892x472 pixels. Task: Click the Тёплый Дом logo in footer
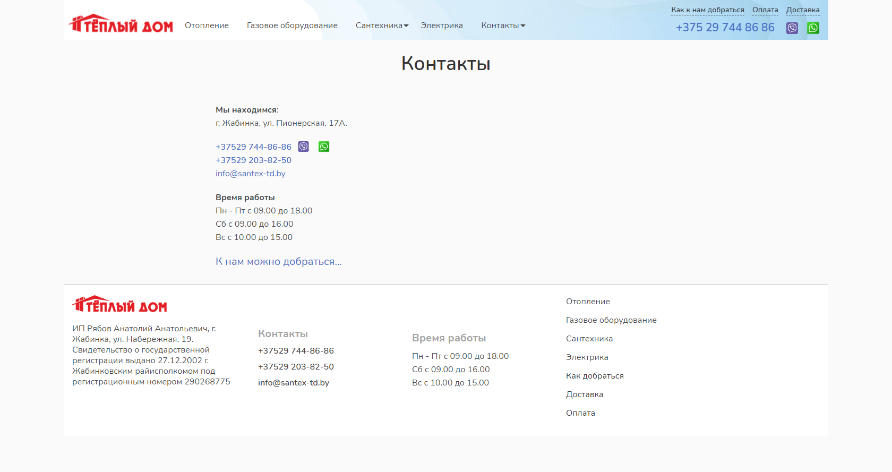(120, 304)
